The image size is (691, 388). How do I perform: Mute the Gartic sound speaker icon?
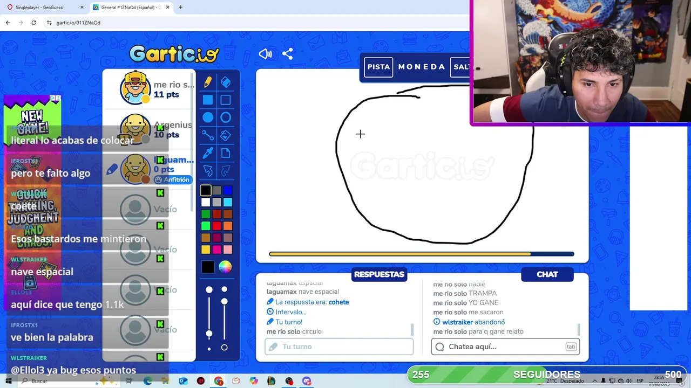tap(265, 54)
